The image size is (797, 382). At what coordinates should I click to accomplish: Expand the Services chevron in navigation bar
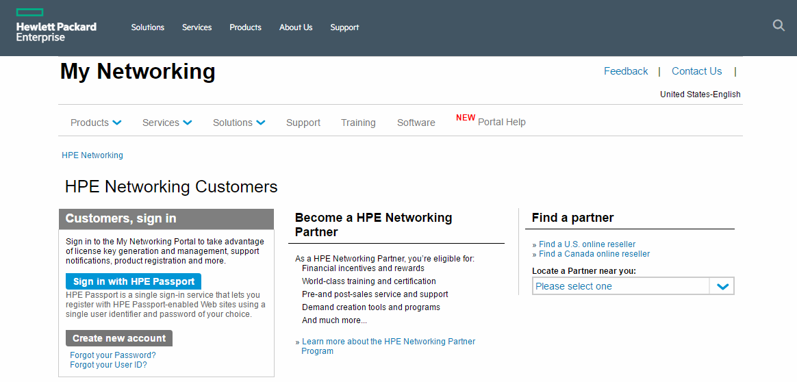(187, 123)
